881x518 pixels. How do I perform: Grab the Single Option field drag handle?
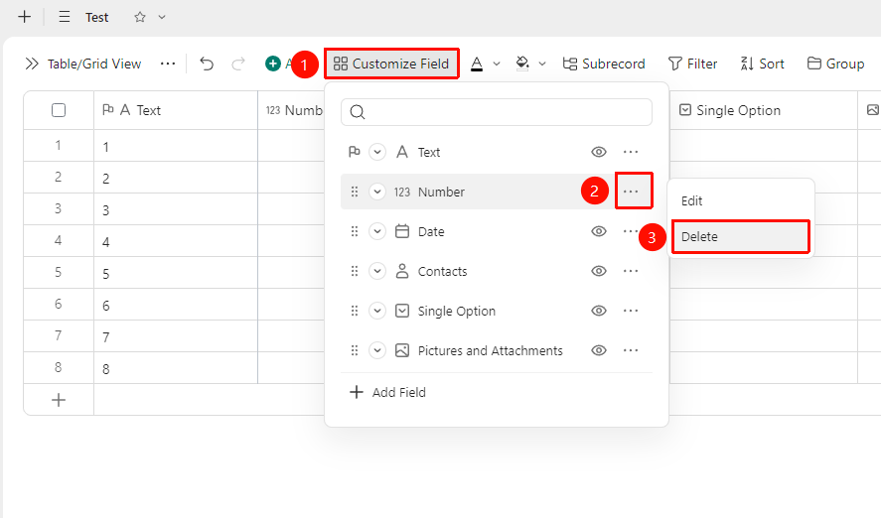(354, 311)
